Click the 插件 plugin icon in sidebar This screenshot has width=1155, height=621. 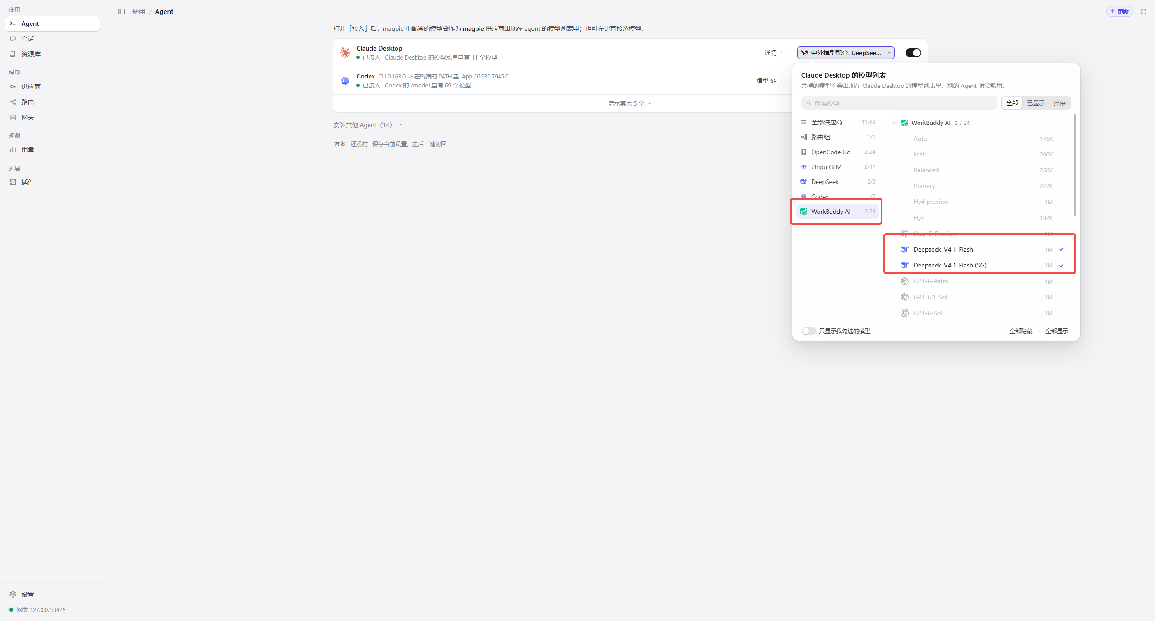click(13, 182)
